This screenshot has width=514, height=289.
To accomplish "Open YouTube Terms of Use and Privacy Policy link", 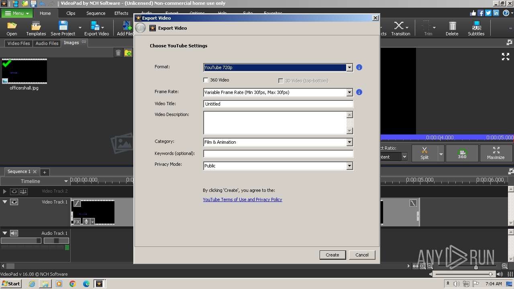I will point(243,199).
